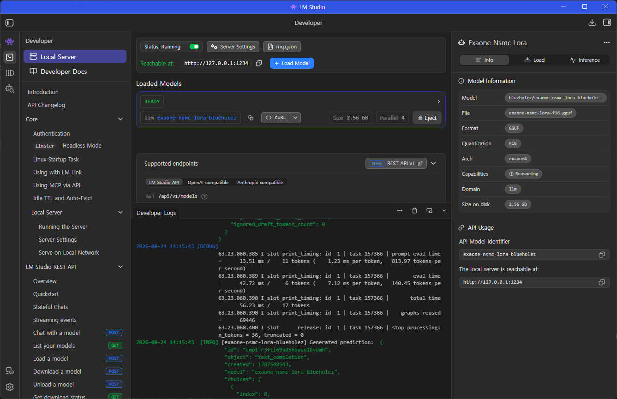
Task: Open the Developer Logs tab
Action: (x=156, y=213)
